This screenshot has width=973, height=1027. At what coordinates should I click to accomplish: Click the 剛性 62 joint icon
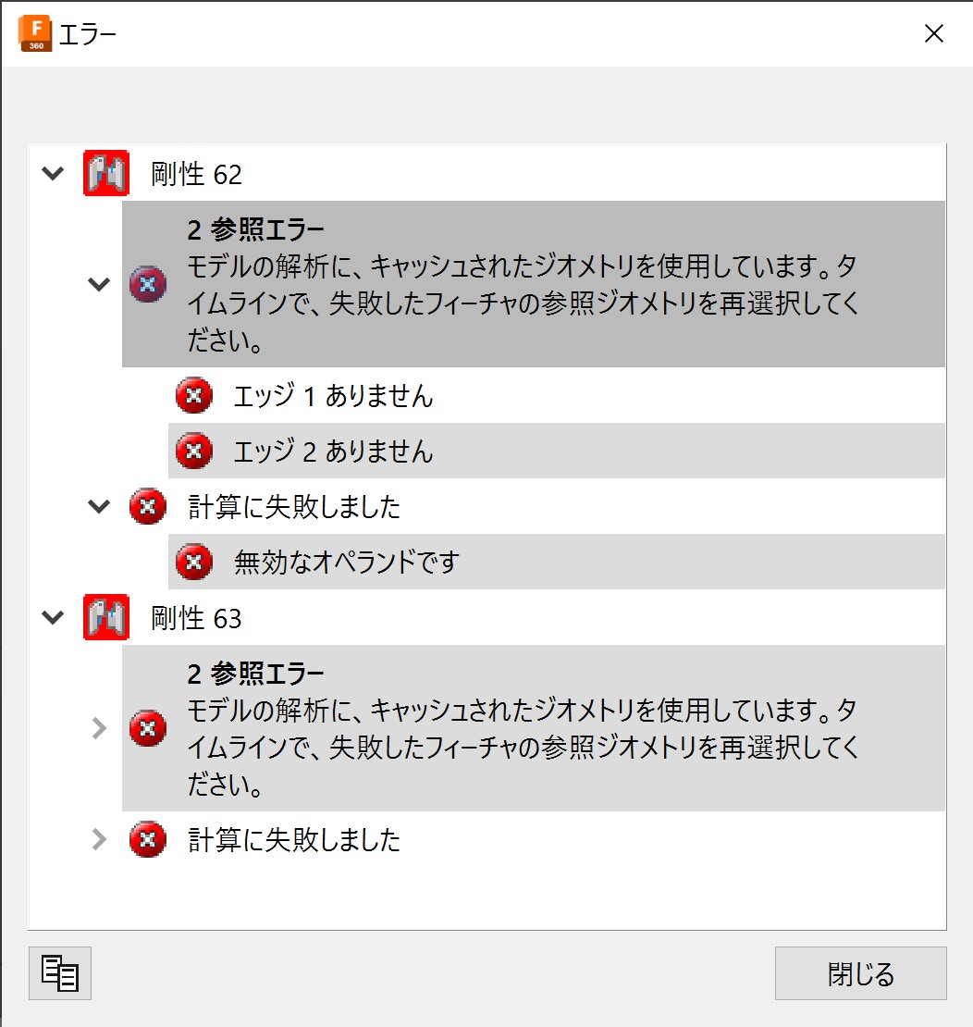pyautogui.click(x=105, y=174)
